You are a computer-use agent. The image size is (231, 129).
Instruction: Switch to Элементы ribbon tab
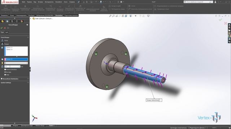[4, 15]
